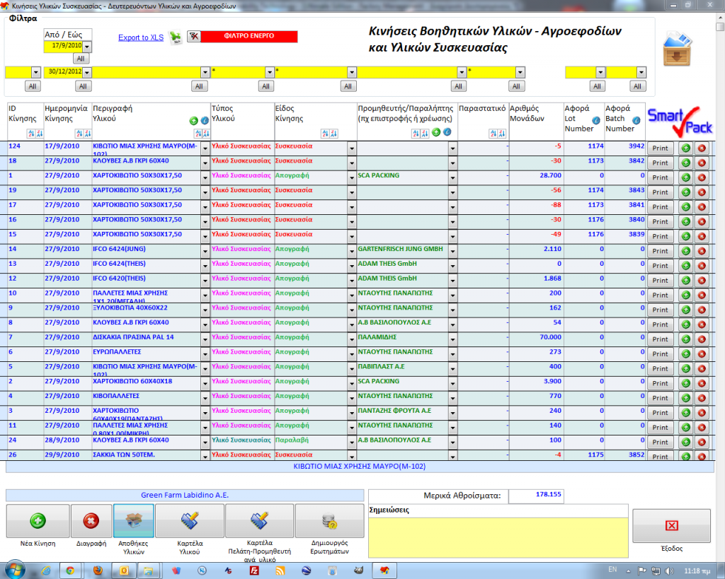Sort Ημερομηνία Κίνησης column ascending
The width and height of the screenshot is (725, 579).
click(x=79, y=134)
